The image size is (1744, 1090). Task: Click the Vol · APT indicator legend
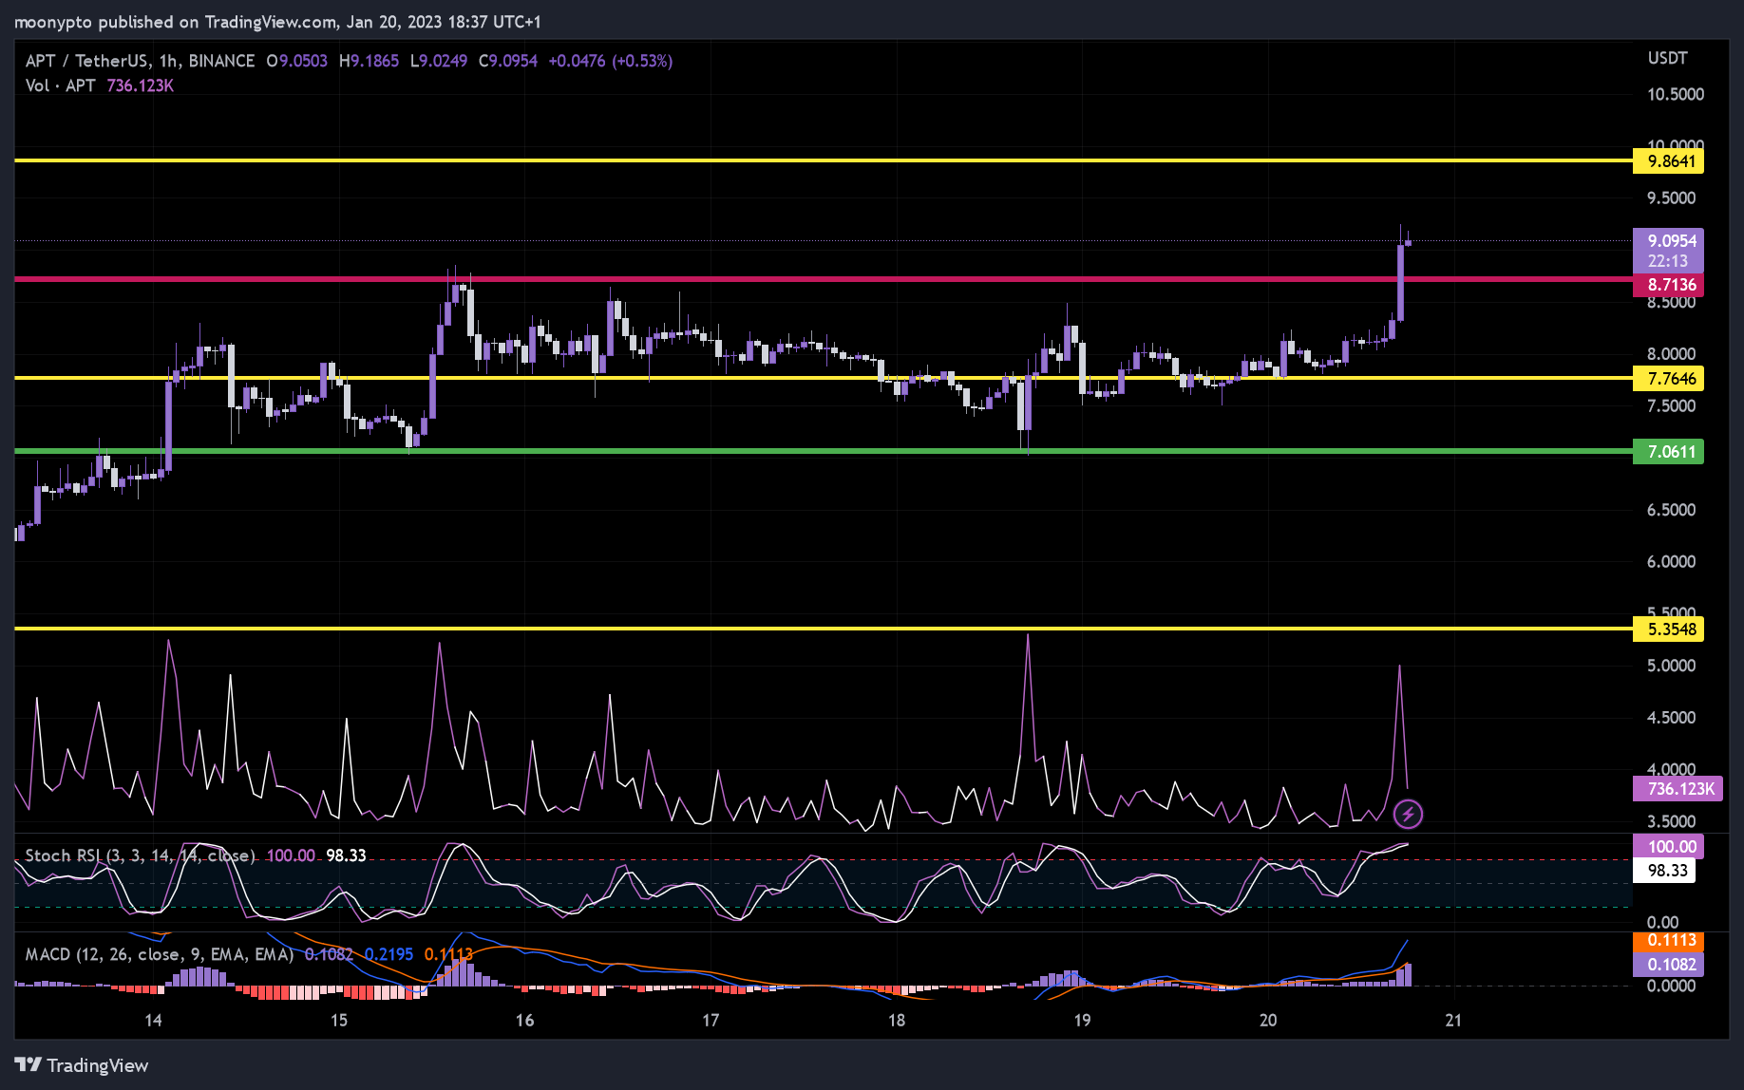60,85
